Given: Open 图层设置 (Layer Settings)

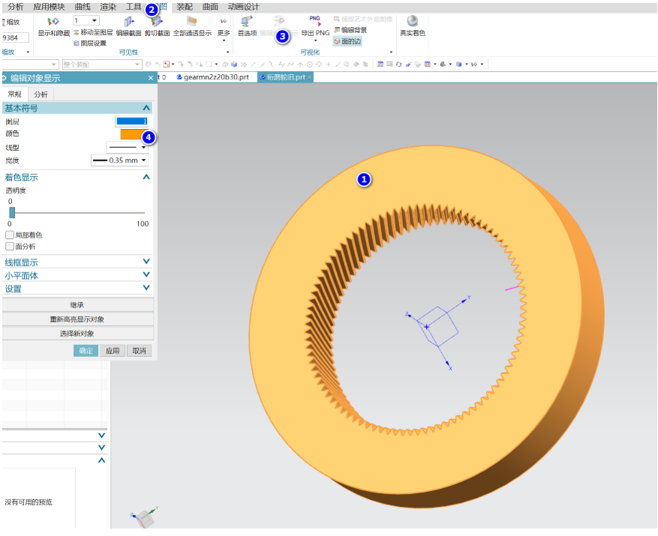Looking at the screenshot, I should click(90, 43).
